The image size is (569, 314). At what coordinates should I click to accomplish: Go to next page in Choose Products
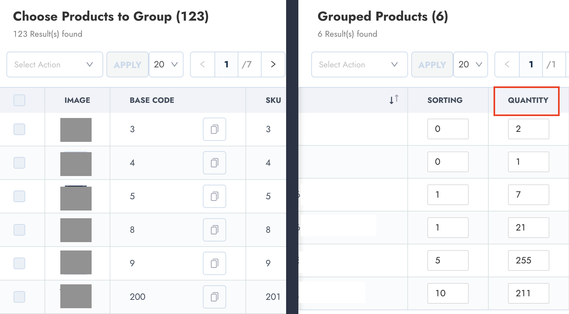point(273,64)
